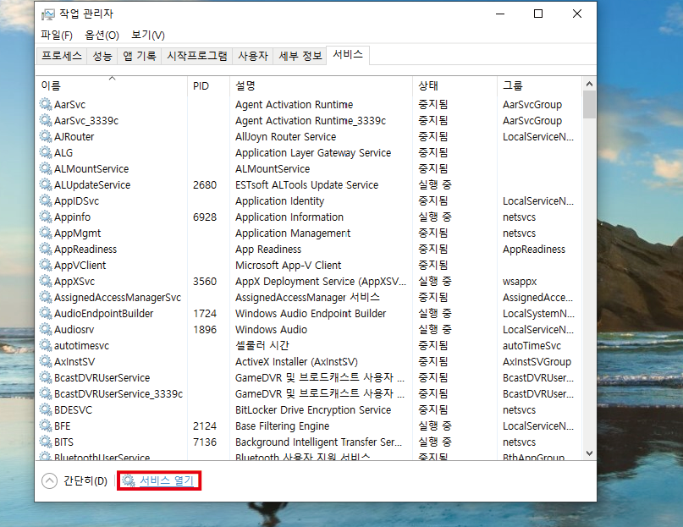Select the 'AxInstSVGroup' group cell
Image resolution: width=683 pixels, height=527 pixels.
click(x=537, y=362)
